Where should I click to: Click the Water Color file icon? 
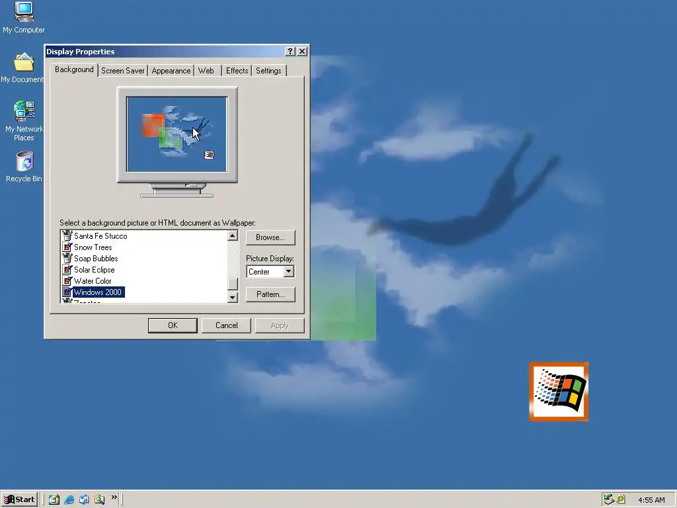(67, 280)
